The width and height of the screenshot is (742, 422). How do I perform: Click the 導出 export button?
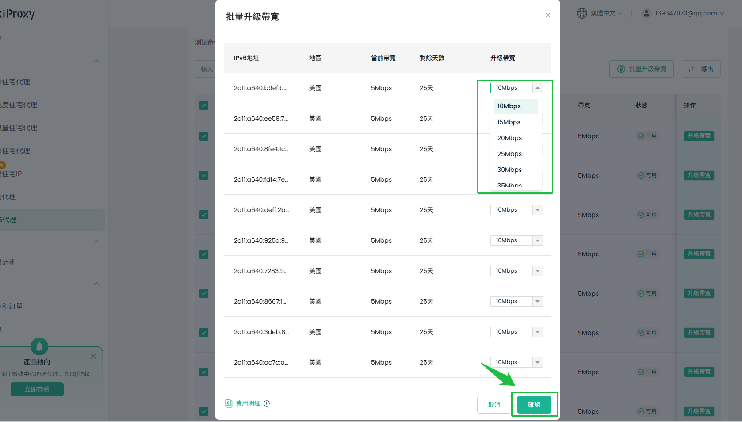pyautogui.click(x=701, y=69)
